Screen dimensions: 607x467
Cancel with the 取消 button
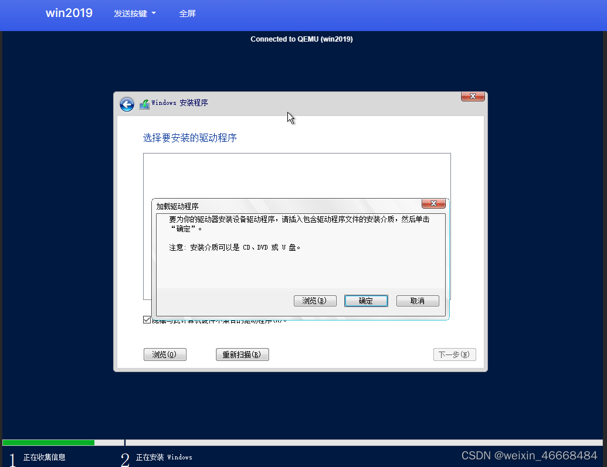[418, 301]
